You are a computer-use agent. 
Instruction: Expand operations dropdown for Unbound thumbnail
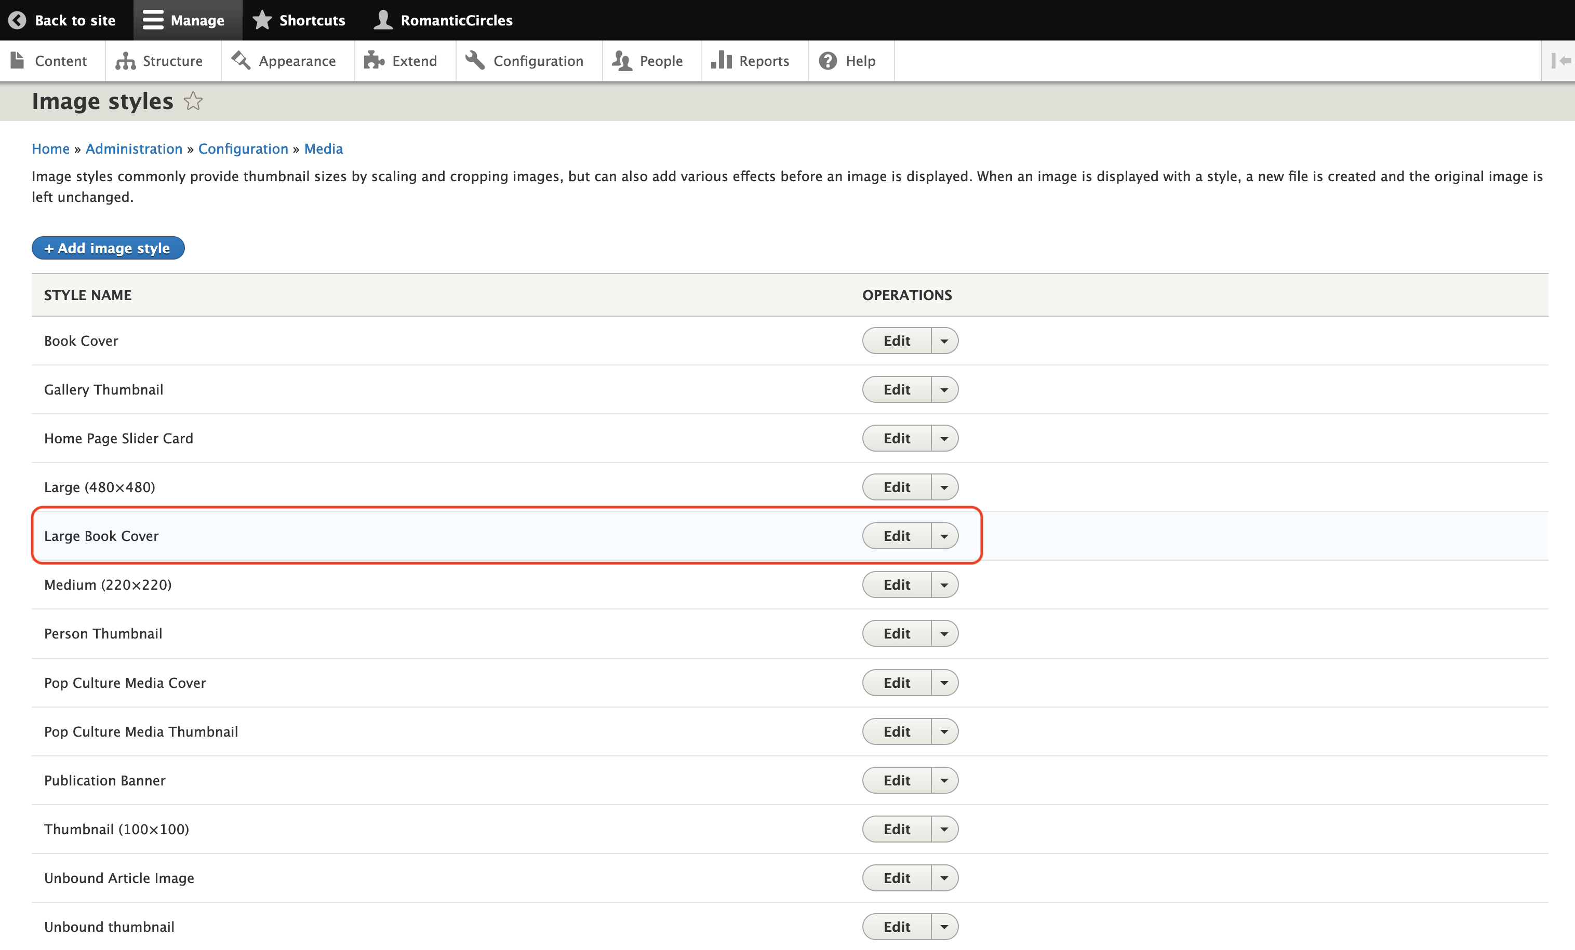point(944,927)
